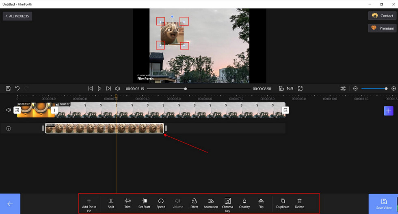Undo the last action
This screenshot has height=214, width=398.
point(17,88)
